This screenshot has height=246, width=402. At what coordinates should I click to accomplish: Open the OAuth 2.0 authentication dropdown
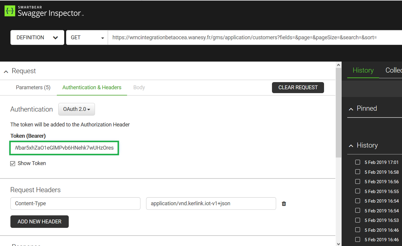click(76, 109)
